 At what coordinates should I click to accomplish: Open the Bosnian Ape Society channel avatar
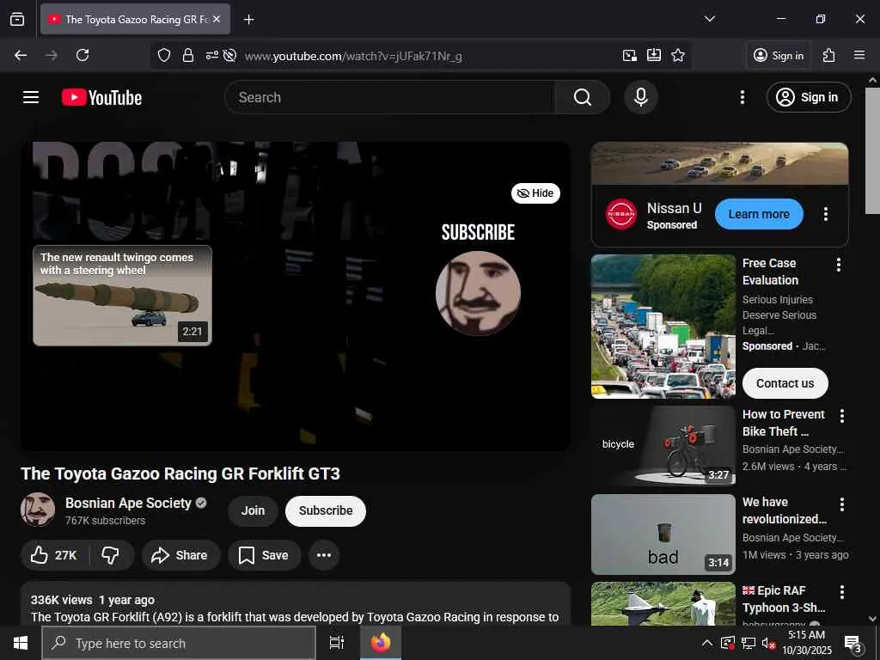(38, 510)
